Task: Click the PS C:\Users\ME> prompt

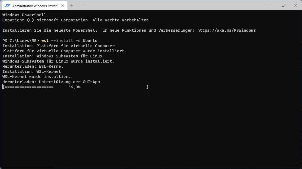Action: (x=21, y=41)
